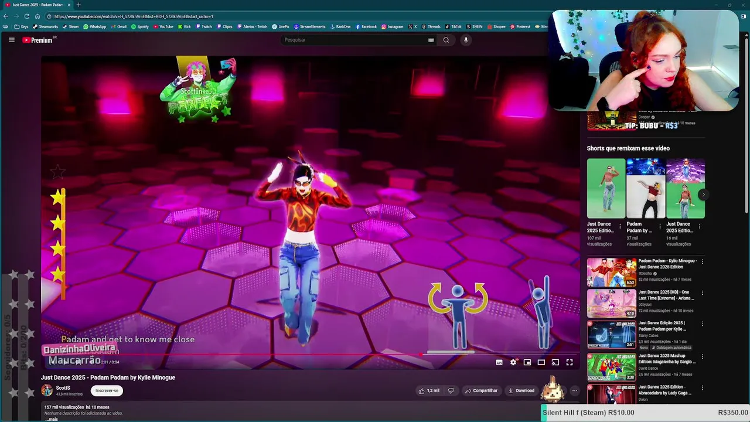Open Padam Padam - Kylie Minogue video thumbnail
Viewport: 750px width, 422px height.
point(612,273)
